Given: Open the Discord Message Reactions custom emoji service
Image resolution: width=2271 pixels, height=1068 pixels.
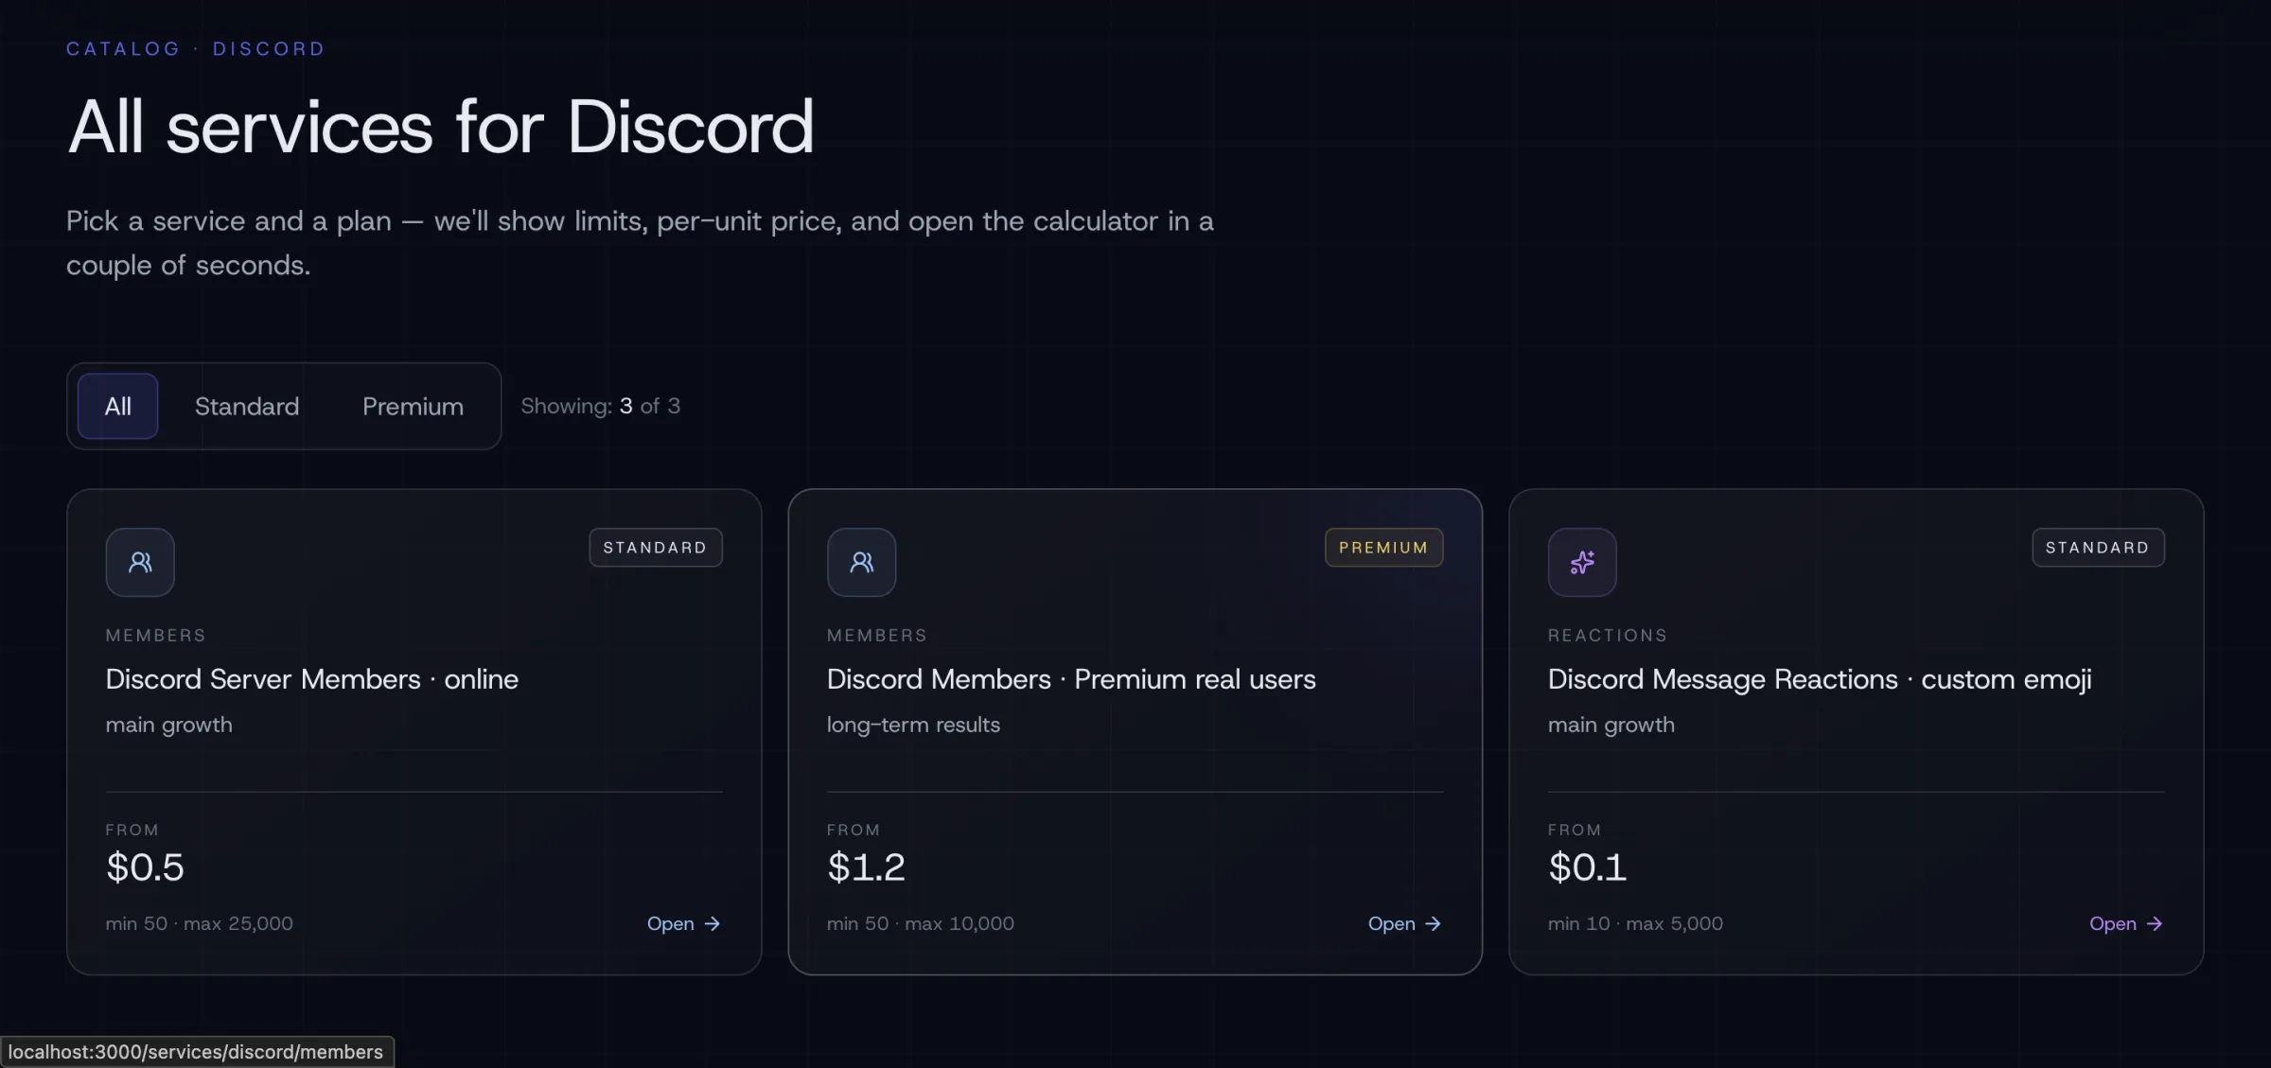Looking at the screenshot, I should click(x=1819, y=679).
